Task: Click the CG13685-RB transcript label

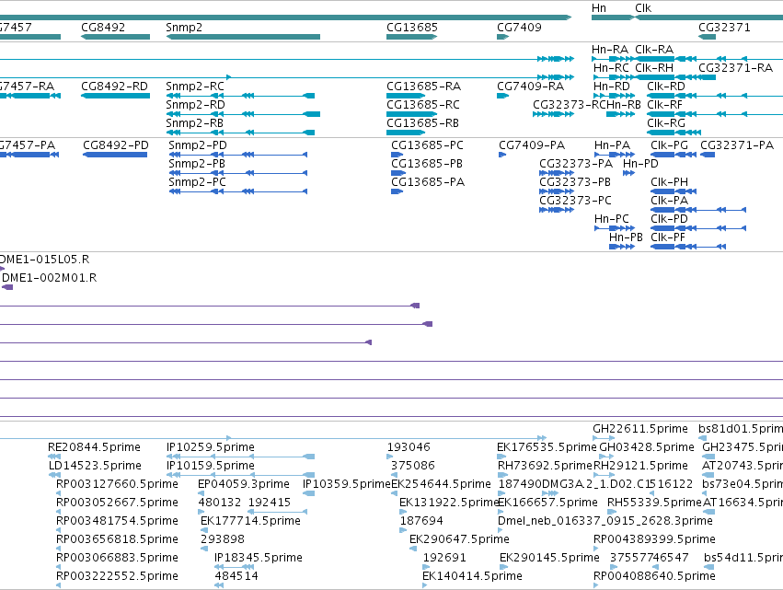Action: point(422,123)
